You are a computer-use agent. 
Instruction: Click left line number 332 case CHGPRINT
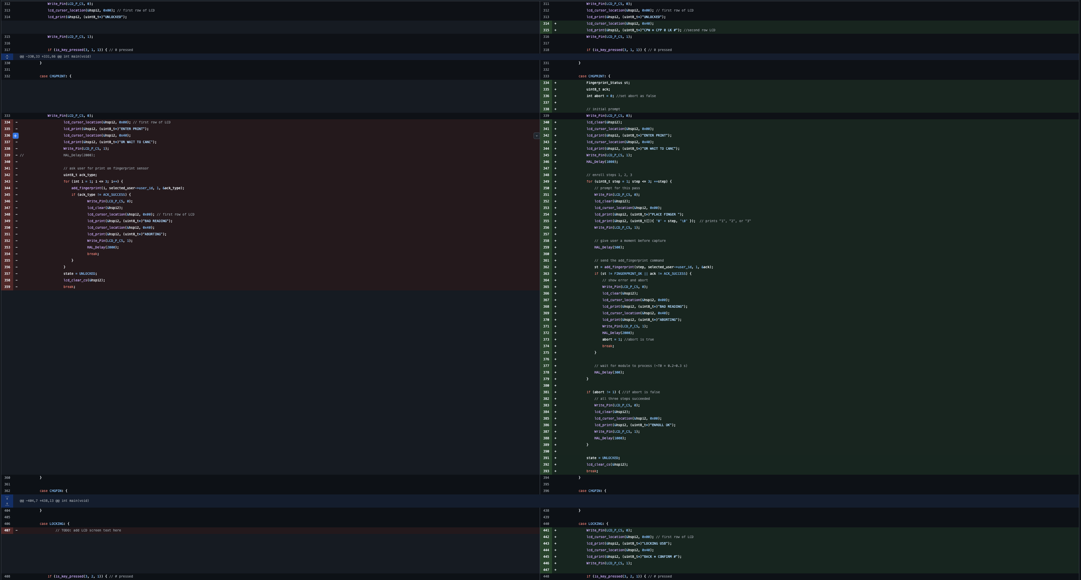click(7, 77)
